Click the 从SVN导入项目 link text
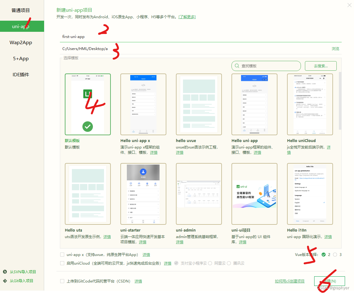This screenshot has width=354, height=293. [23, 272]
